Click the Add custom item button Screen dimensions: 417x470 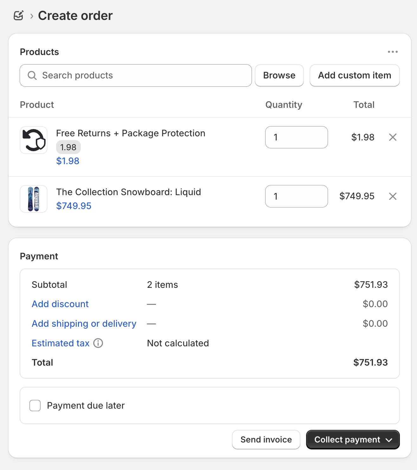pos(355,75)
